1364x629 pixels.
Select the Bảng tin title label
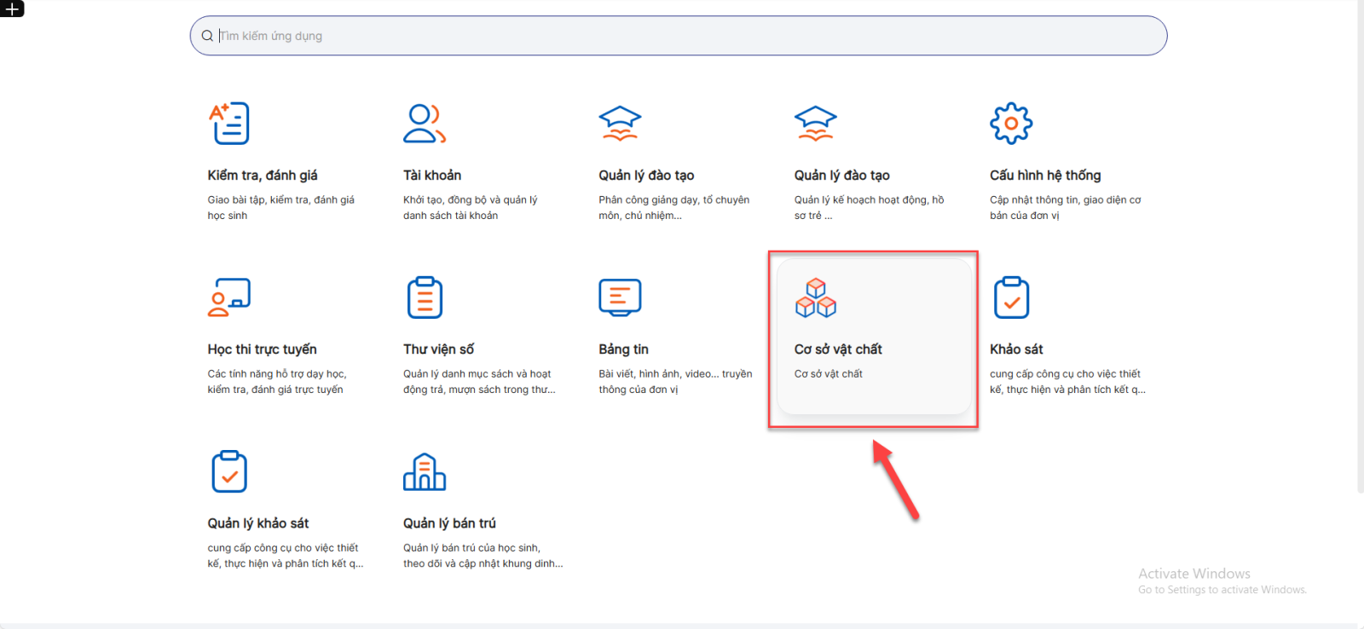623,349
